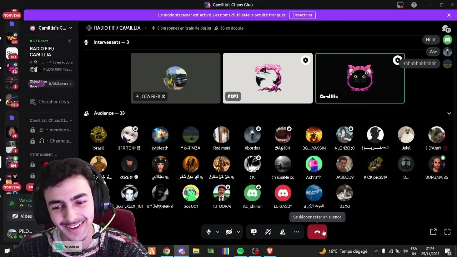Move to audience using the person icon
Screen dimensions: 457x257
point(282,232)
